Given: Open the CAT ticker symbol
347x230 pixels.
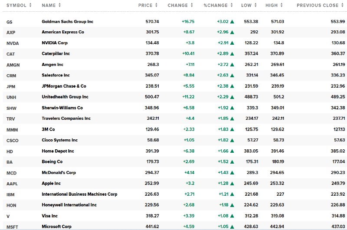Looking at the screenshot, I should coord(10,54).
